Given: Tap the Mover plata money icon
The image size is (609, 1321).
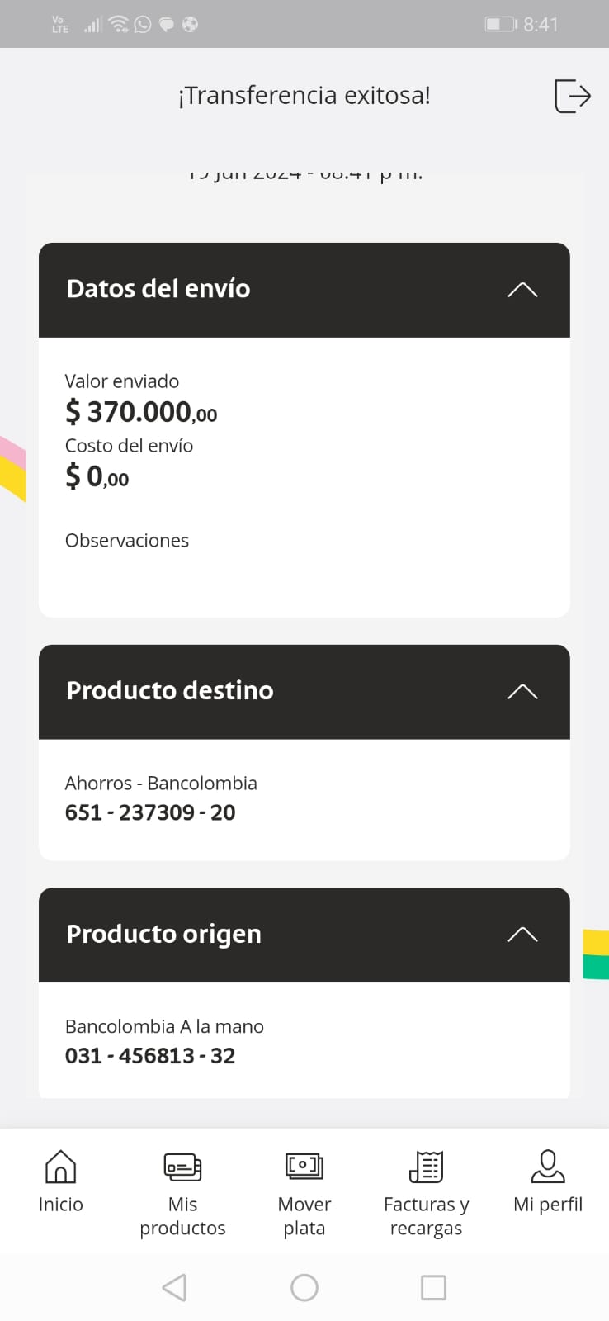Looking at the screenshot, I should point(304,1166).
